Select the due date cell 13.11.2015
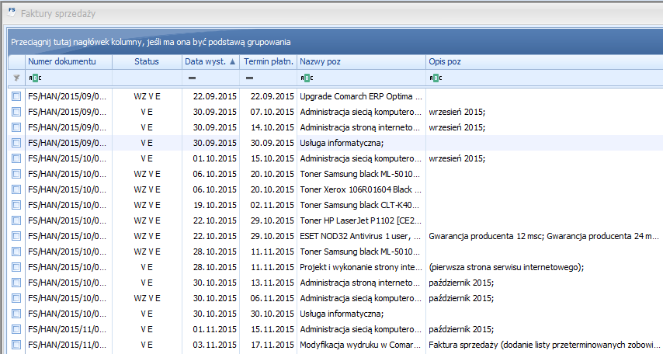Viewport: 663px width, 354px height. click(268, 283)
